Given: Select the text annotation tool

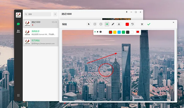Looking at the screenshot, I should [x=119, y=24].
